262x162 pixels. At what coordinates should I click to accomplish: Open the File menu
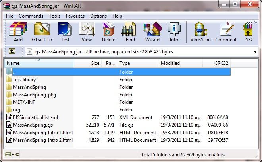tap(10, 16)
